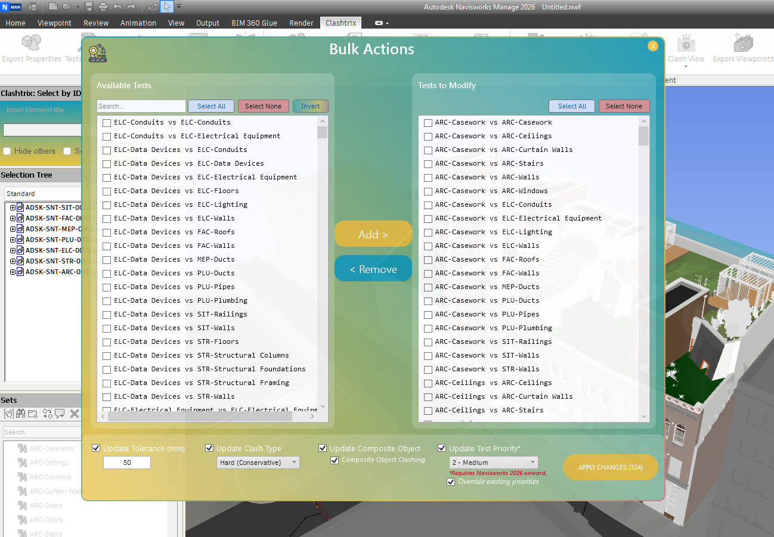
Task: Click the Export Viewpoints ribbon icon
Action: pos(743,48)
